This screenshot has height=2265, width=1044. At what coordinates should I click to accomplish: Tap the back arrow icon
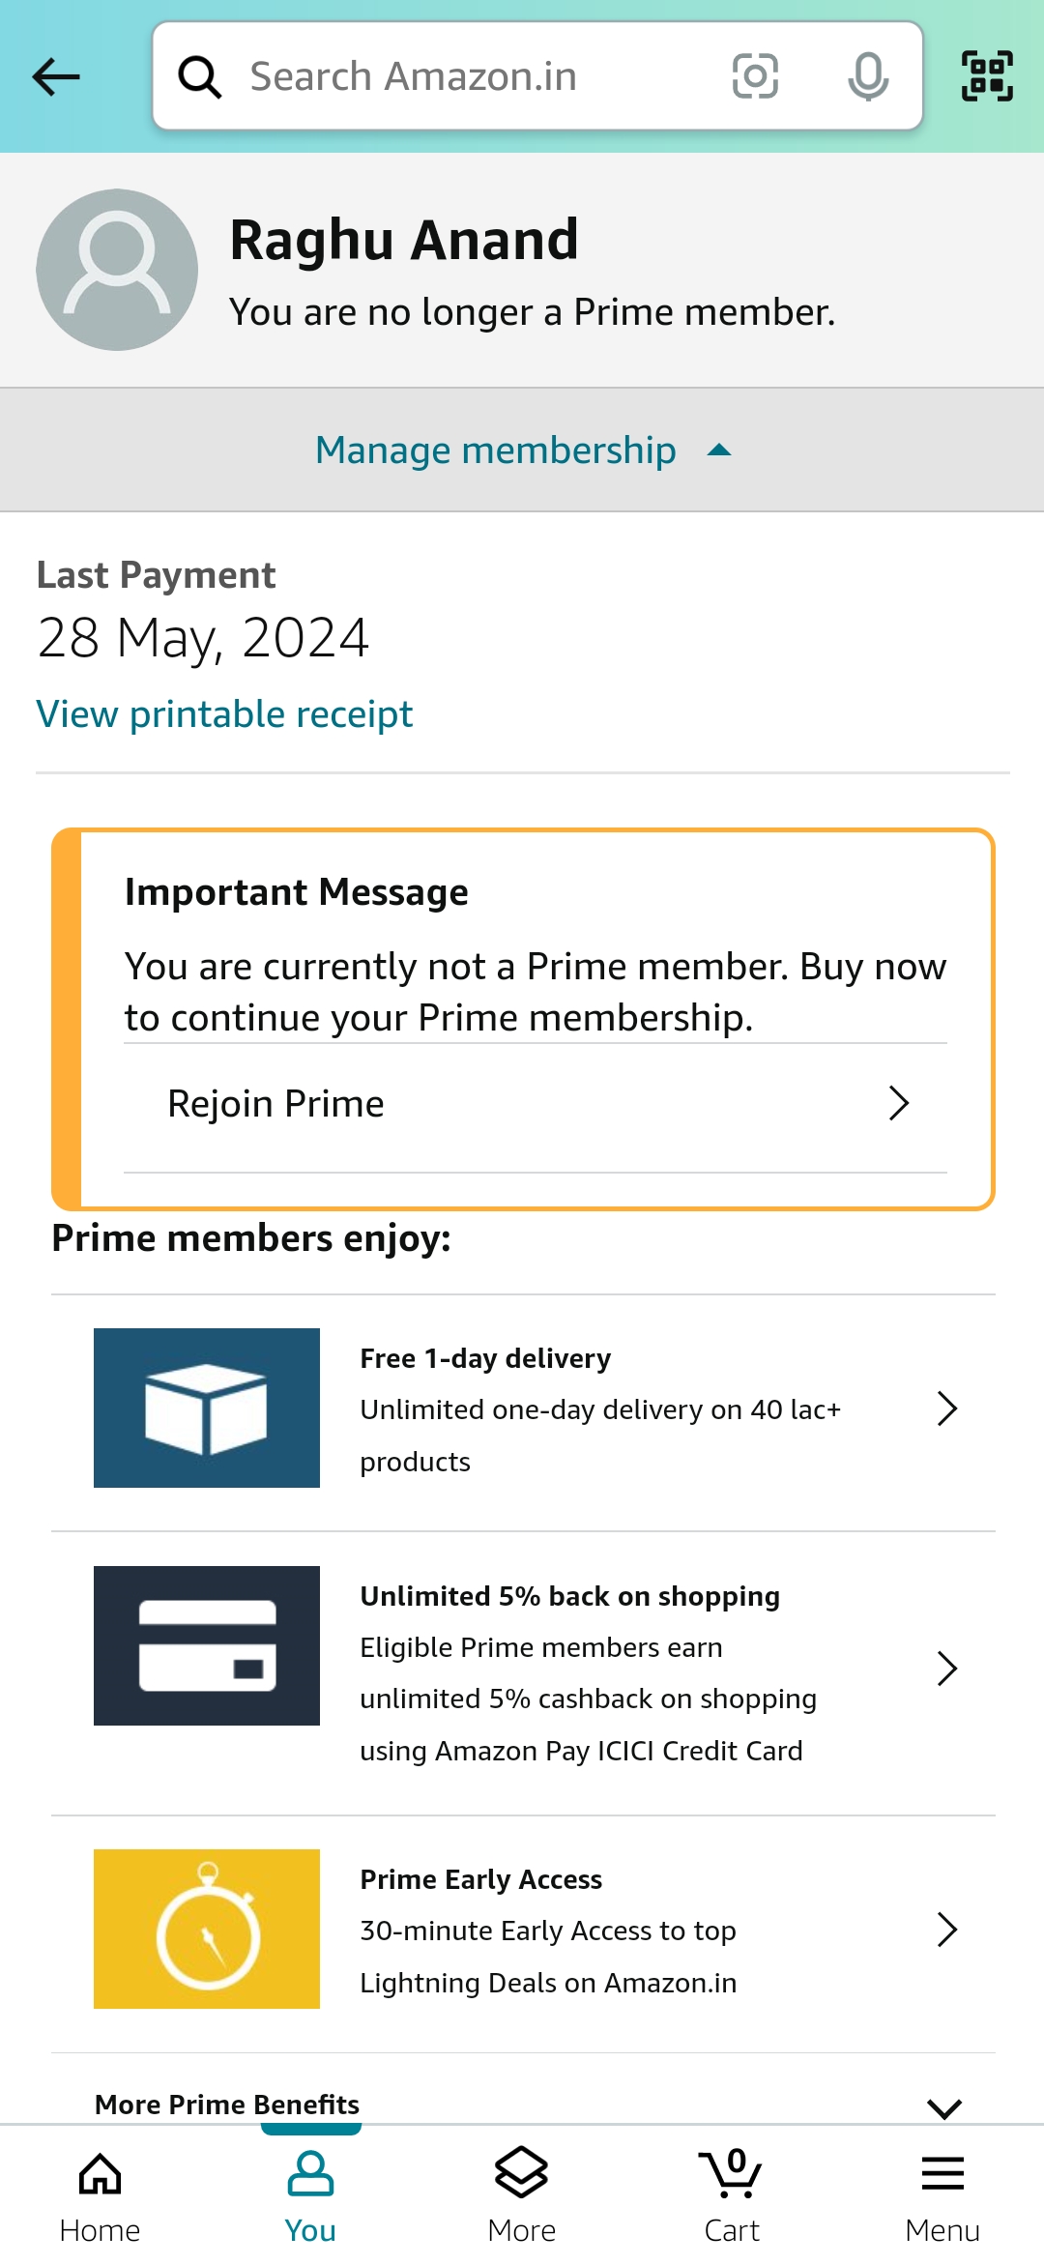point(56,76)
